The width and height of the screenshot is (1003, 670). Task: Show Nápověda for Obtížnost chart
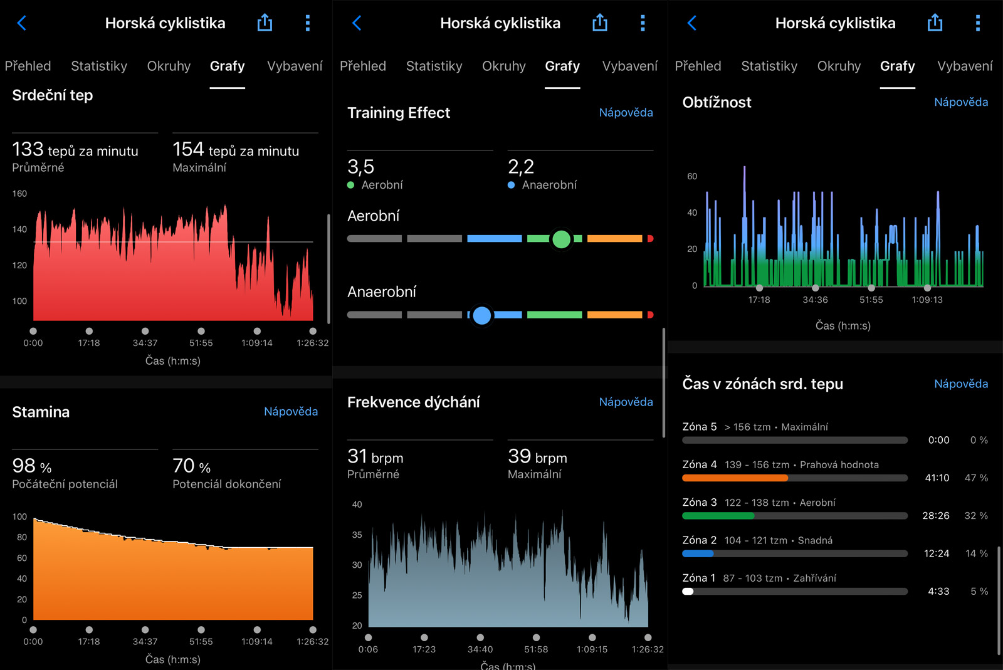pos(960,102)
